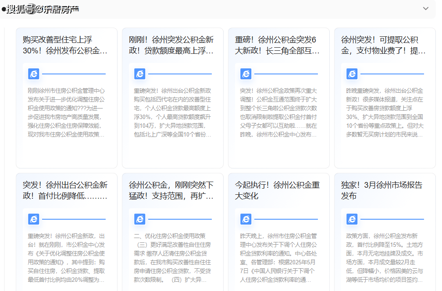Click browser icon in 首付比例降低 card
442x291 pixels.
(34, 219)
